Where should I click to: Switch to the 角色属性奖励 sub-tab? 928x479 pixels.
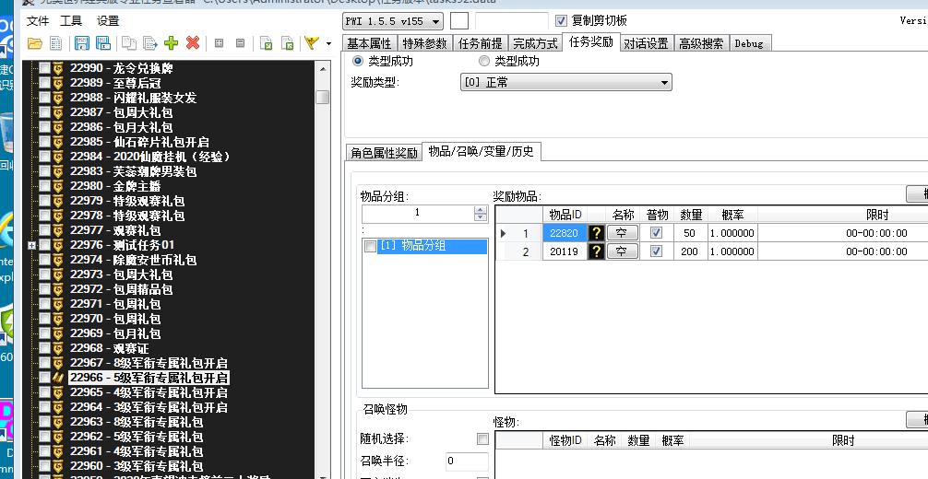pyautogui.click(x=384, y=153)
